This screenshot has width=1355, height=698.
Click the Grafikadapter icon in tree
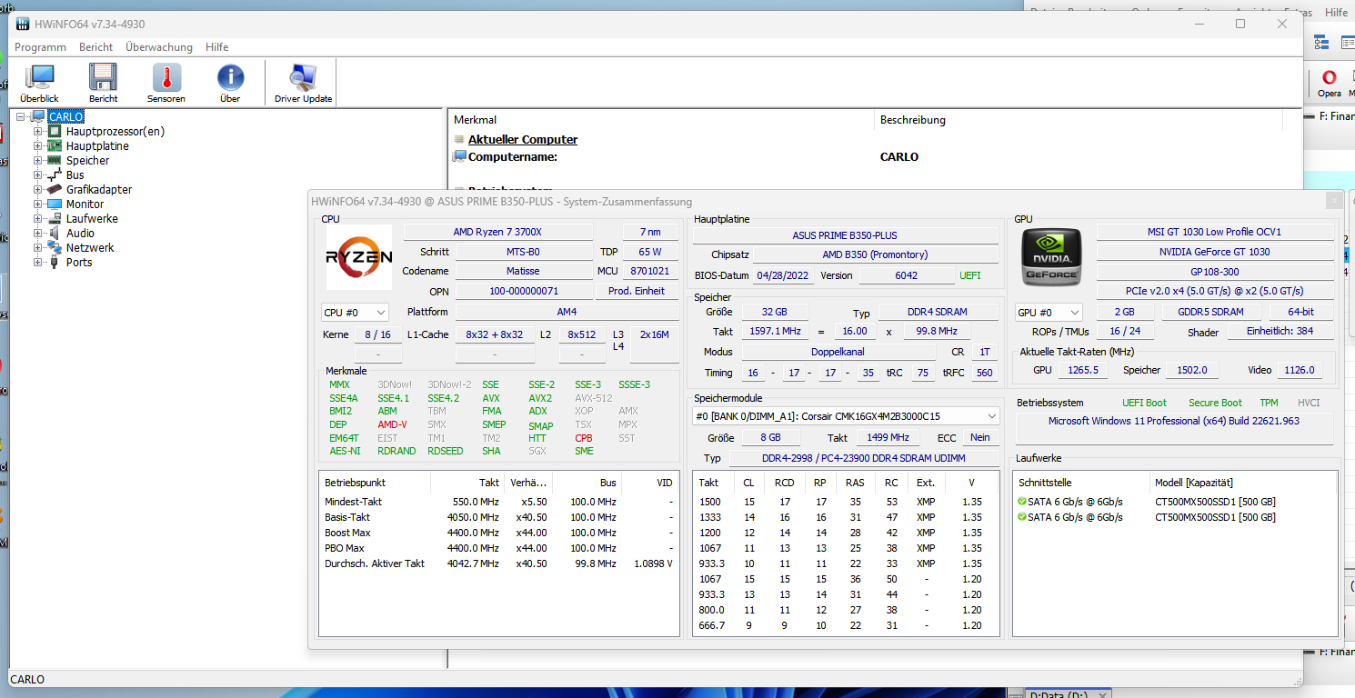pyautogui.click(x=55, y=190)
